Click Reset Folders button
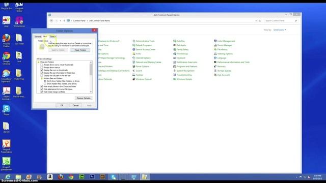Image resolution: width=326 pixels, height=183 pixels. pyautogui.click(x=80, y=50)
